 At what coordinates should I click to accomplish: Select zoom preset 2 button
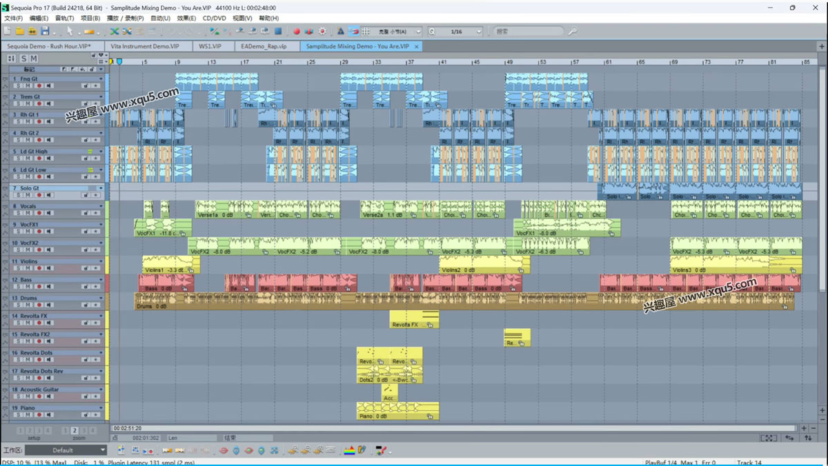coord(75,430)
